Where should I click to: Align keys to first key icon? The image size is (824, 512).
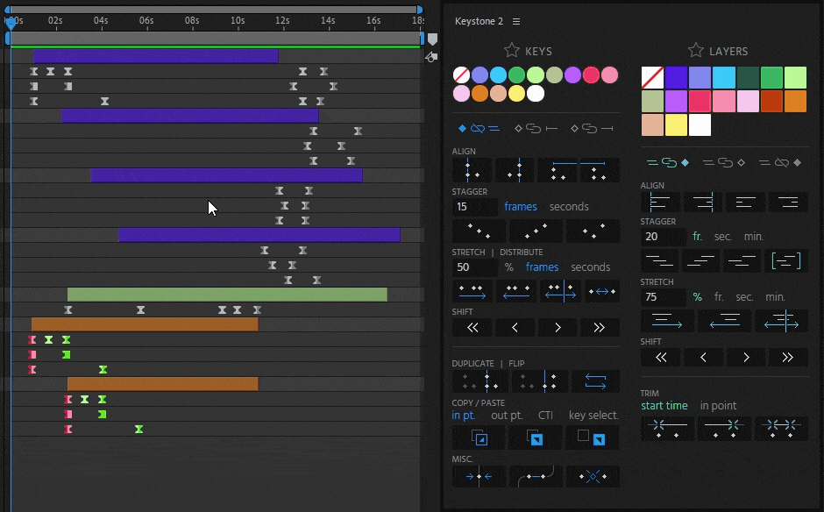472,170
